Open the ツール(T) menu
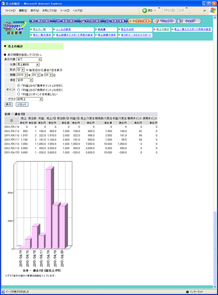 click(65, 11)
